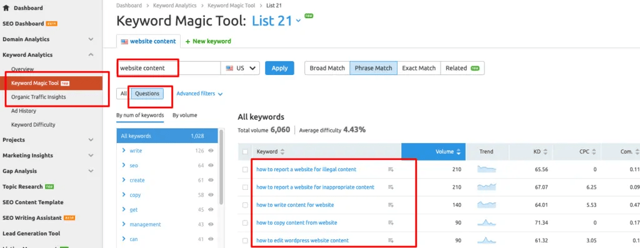Image resolution: width=640 pixels, height=248 pixels.
Task: Add 'how to report a website for illegal content' to list icon
Action: [x=391, y=169]
